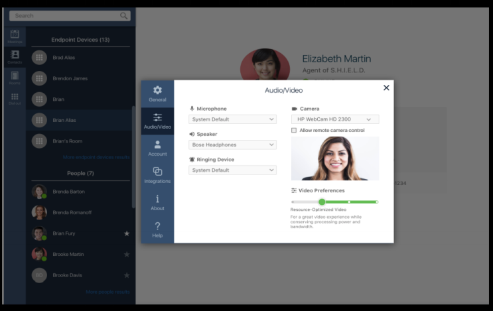This screenshot has height=311, width=493.
Task: Open Meetings in the left sidebar
Action: (15, 36)
